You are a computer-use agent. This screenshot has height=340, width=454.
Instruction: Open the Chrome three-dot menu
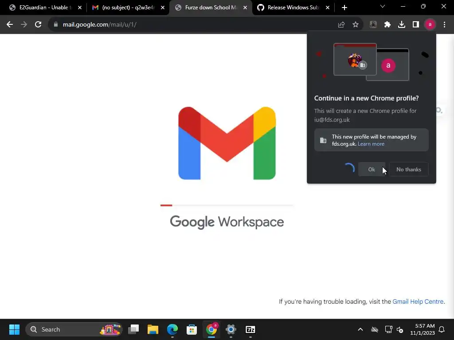(x=444, y=25)
